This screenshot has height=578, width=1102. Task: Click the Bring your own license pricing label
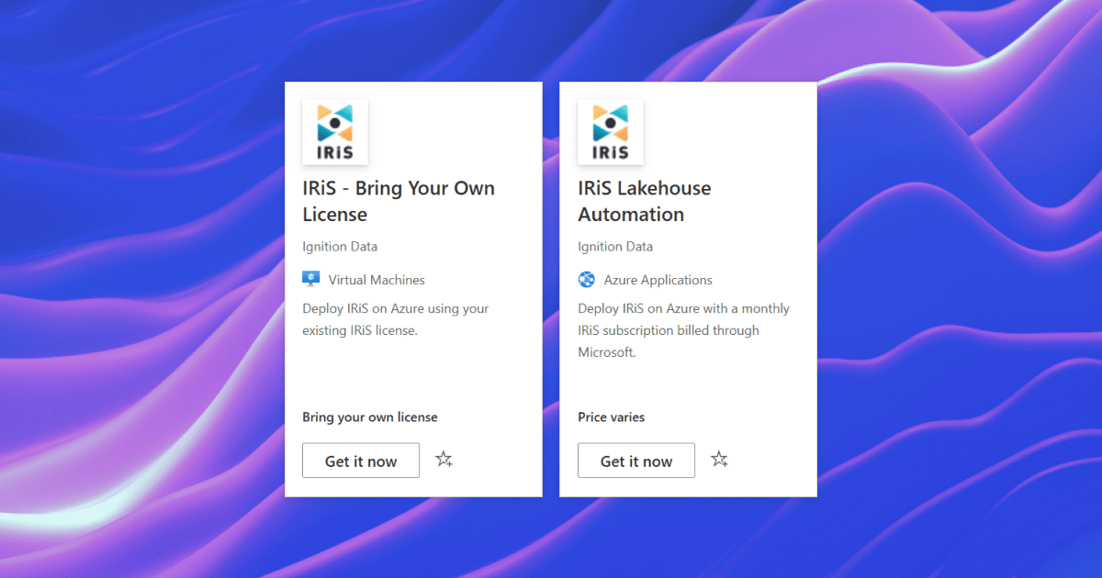[x=370, y=417]
